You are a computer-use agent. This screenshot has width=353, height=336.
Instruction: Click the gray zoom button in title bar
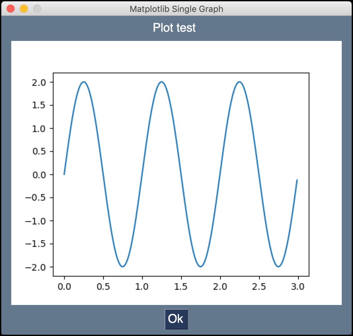[36, 9]
